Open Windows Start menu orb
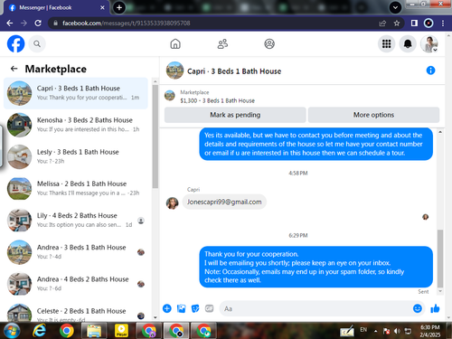This screenshot has height=339, width=452. point(12,331)
